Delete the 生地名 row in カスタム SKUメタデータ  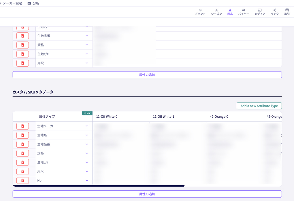22,135
